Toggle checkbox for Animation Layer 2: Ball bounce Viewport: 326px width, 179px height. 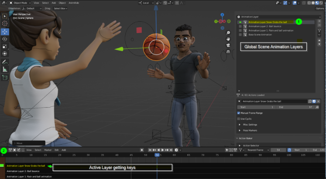click(x=240, y=27)
